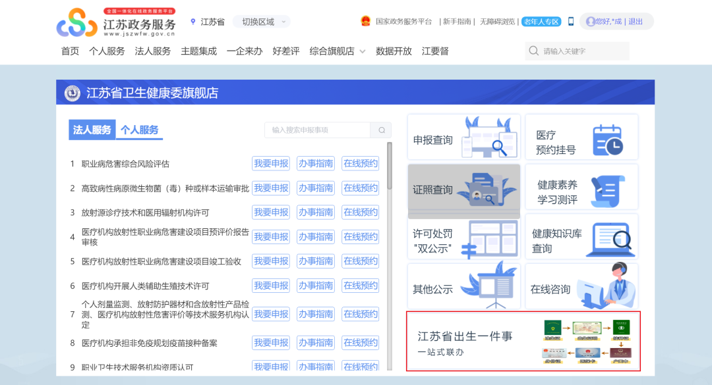Select 主题集成 in the navigation
Screen dimensions: 712x385
tap(198, 51)
